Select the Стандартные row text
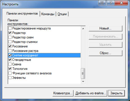 coord(22,60)
